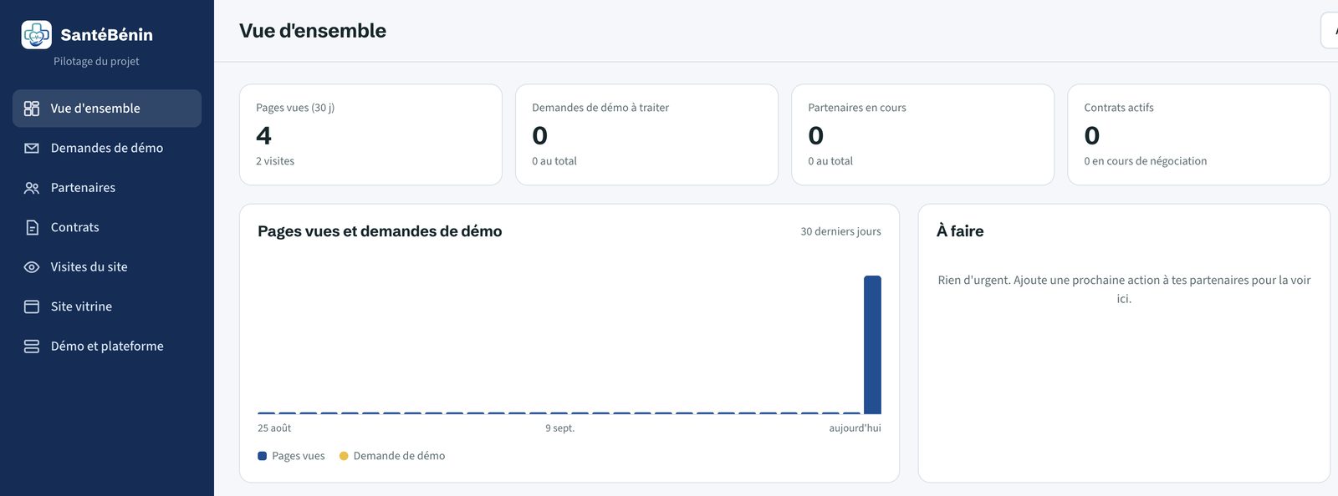
Task: Open Démo et plateforme section
Action: (107, 347)
